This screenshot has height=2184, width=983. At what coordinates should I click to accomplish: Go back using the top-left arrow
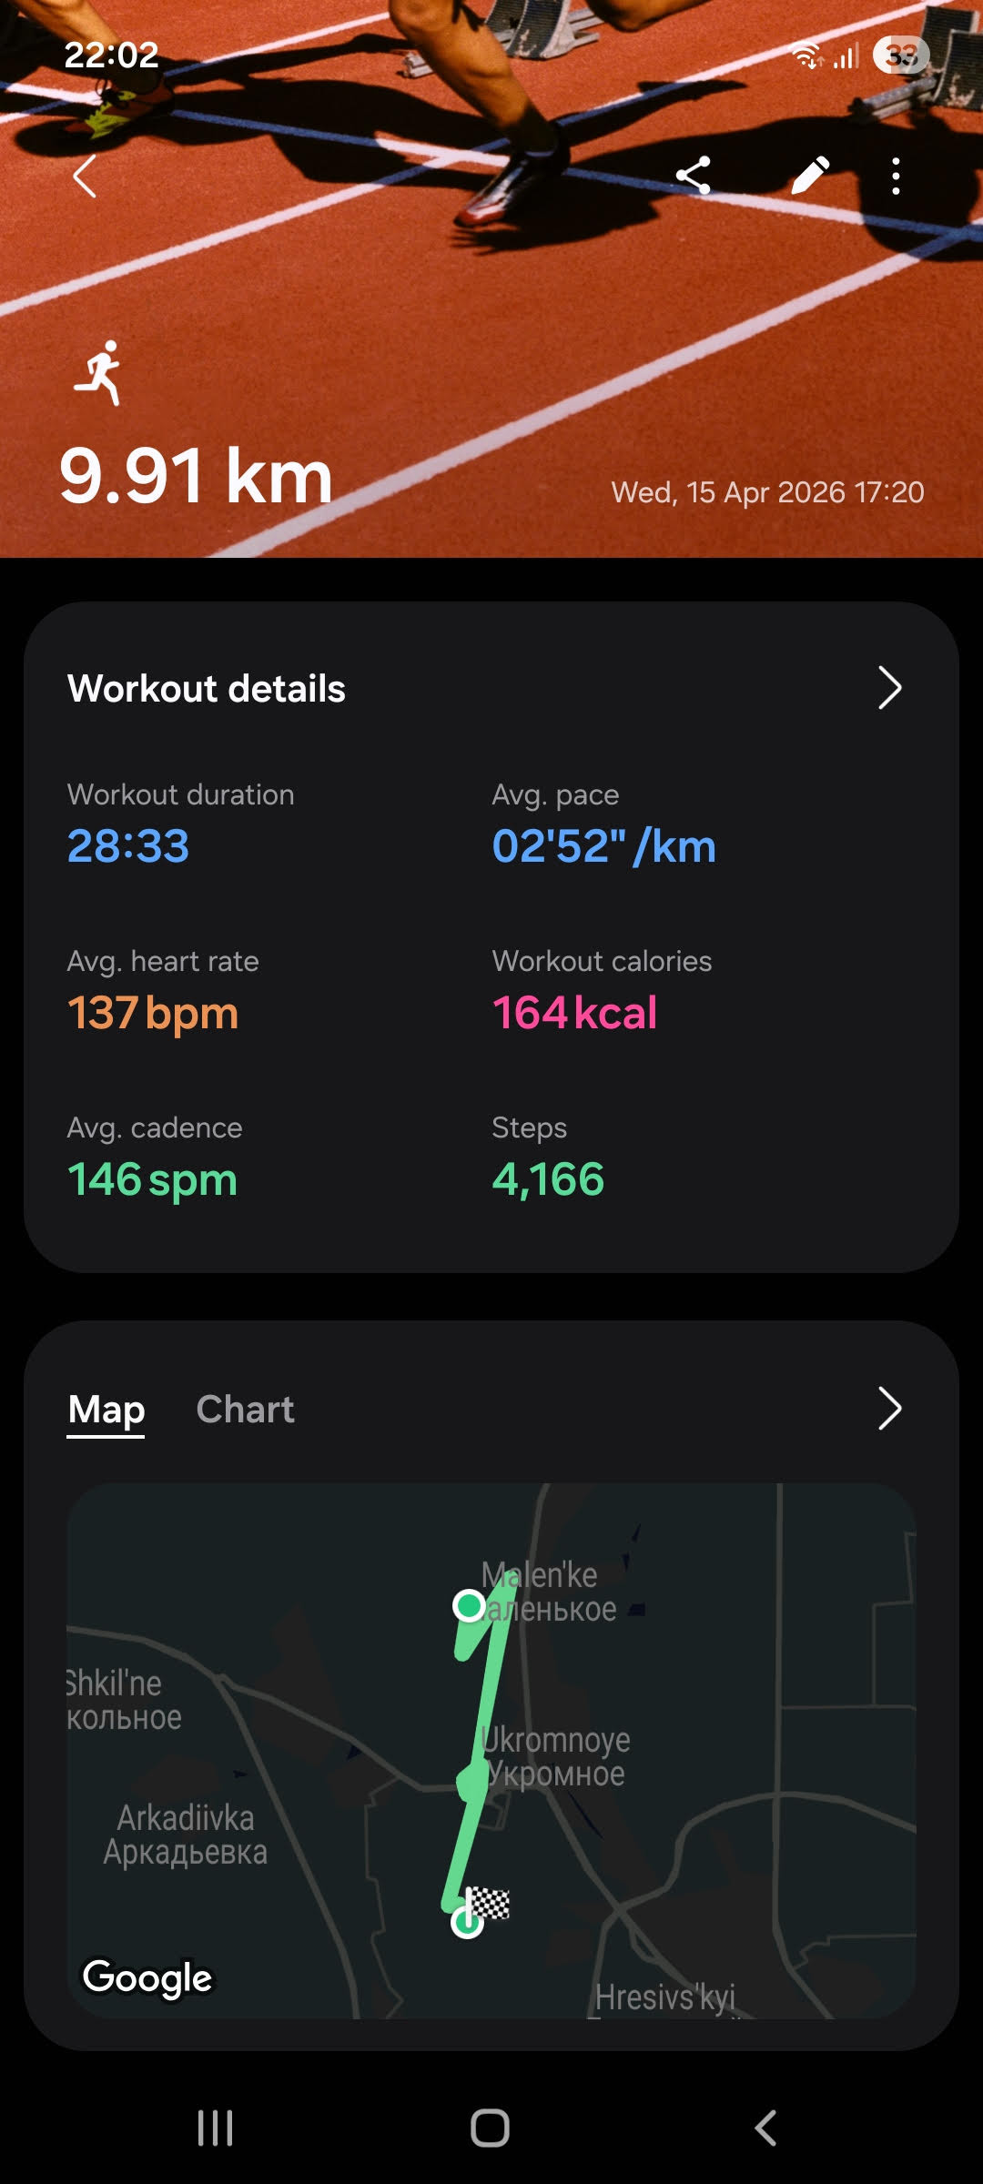[x=84, y=176]
